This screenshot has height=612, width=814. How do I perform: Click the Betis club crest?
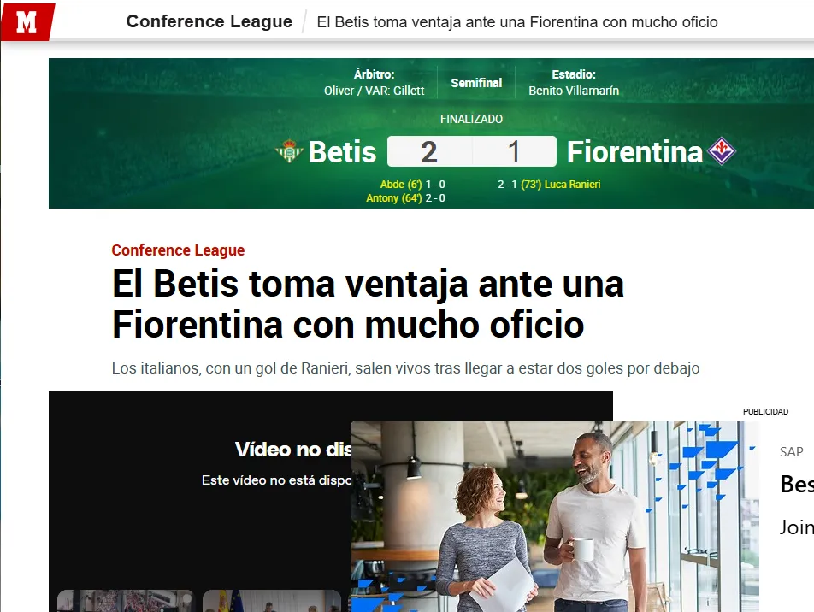pos(289,151)
